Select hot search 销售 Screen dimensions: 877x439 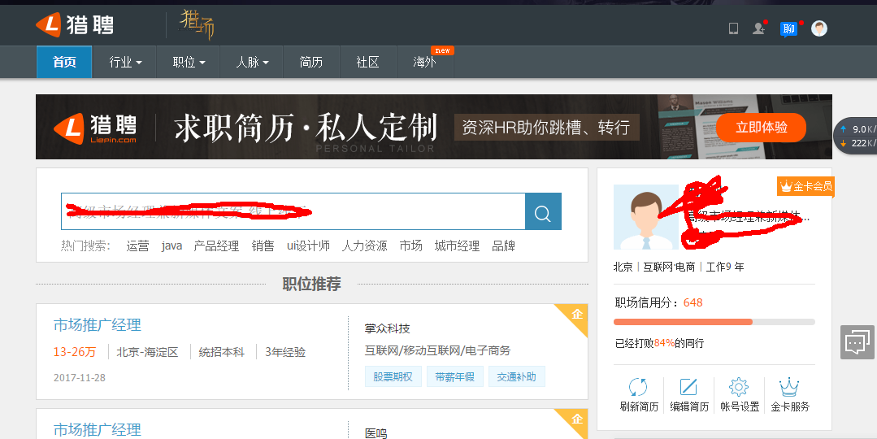(263, 246)
